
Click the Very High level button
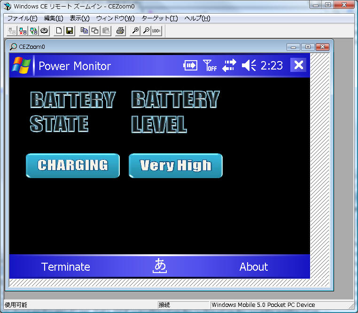click(x=176, y=165)
